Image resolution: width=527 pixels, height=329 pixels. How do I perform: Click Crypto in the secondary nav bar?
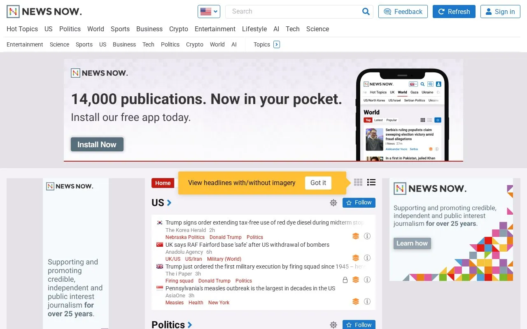click(195, 44)
